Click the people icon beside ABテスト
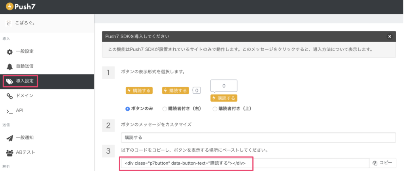This screenshot has width=405, height=171. click(x=9, y=153)
